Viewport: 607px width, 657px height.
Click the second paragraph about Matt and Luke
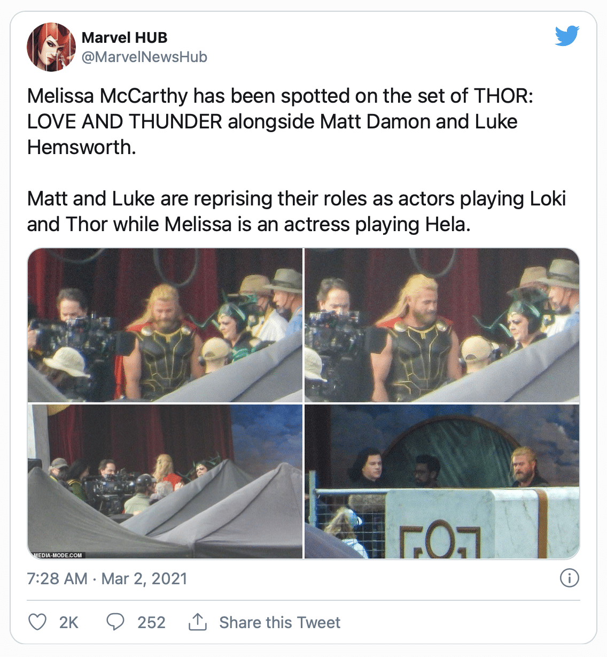[297, 211]
